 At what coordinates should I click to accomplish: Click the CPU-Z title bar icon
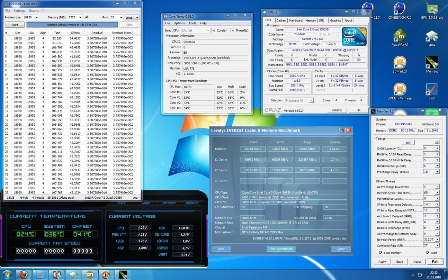(265, 12)
